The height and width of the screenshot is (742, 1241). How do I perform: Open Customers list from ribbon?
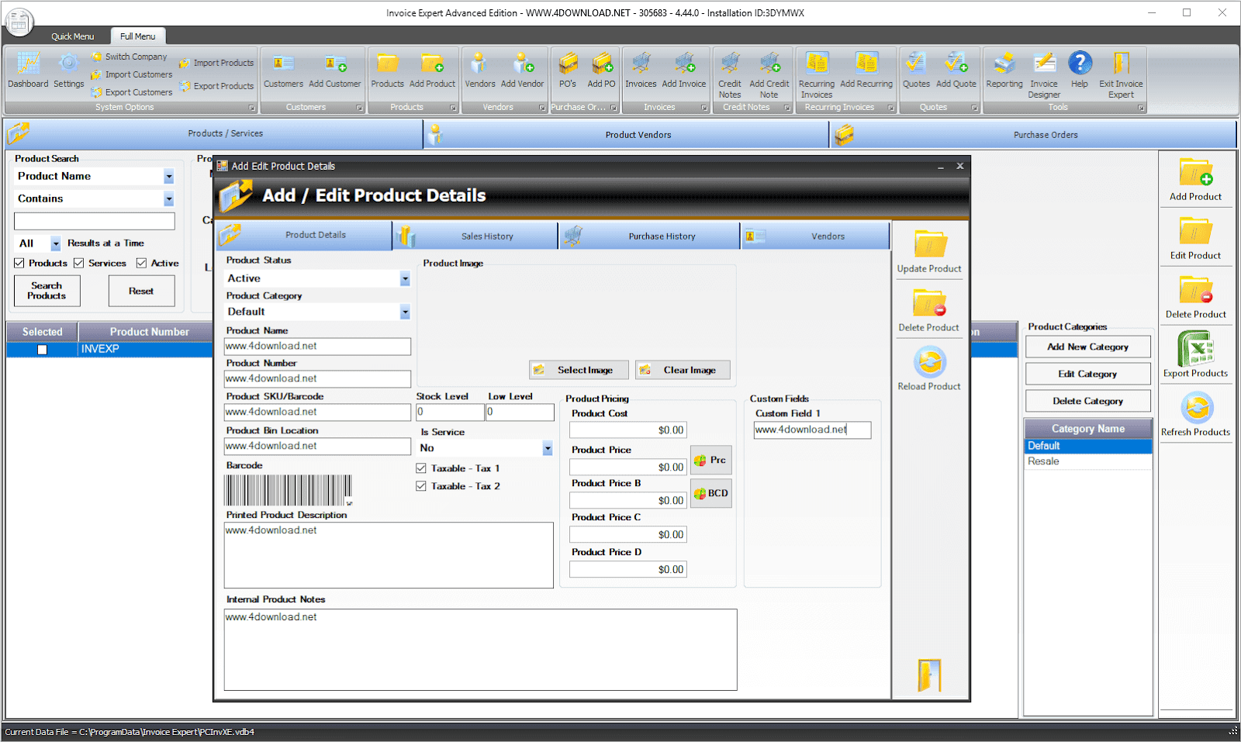pos(283,70)
